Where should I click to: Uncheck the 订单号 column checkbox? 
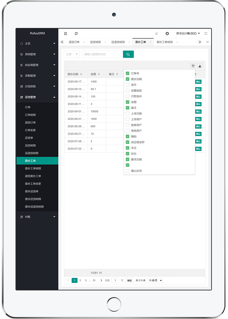pos(128,73)
